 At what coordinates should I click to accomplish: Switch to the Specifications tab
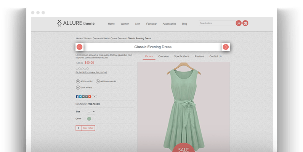[181, 56]
